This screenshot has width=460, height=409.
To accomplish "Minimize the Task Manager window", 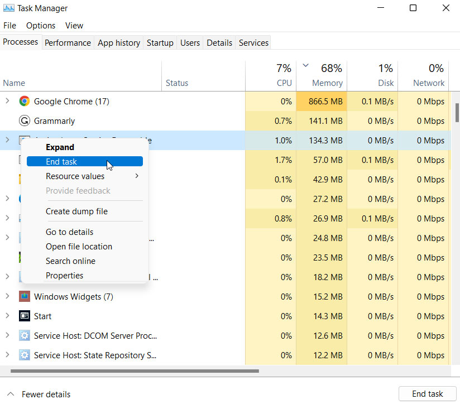I will point(381,8).
